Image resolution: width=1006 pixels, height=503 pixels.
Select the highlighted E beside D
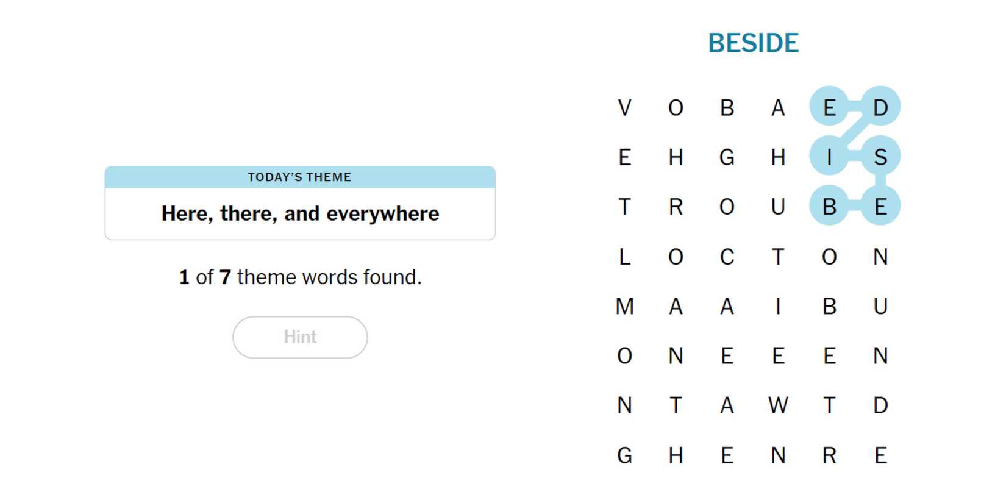(829, 108)
